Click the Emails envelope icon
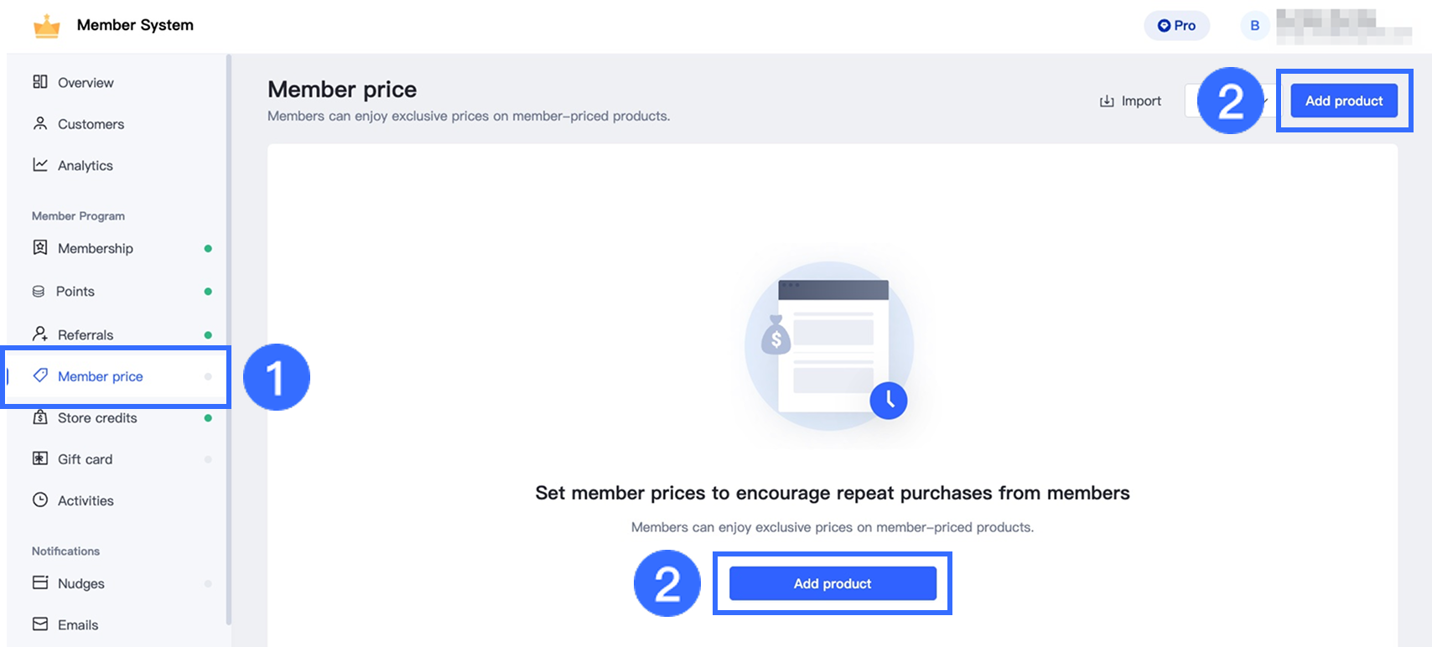Viewport: 1432px width, 647px height. pyautogui.click(x=40, y=624)
